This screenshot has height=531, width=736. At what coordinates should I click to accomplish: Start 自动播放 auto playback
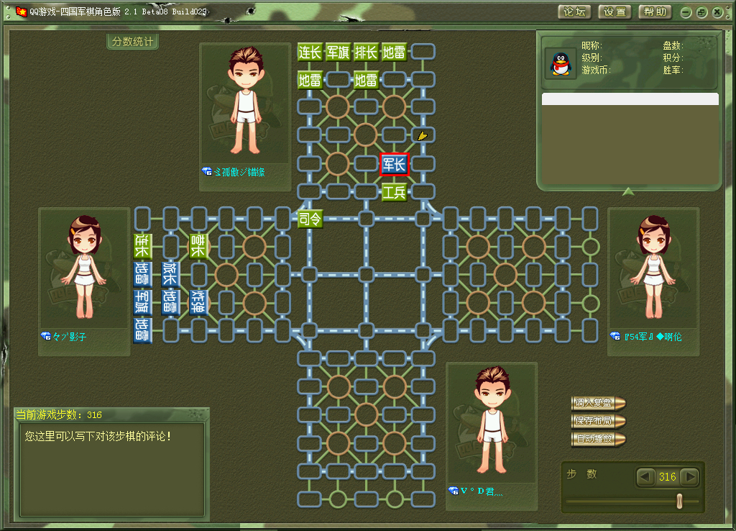(598, 439)
